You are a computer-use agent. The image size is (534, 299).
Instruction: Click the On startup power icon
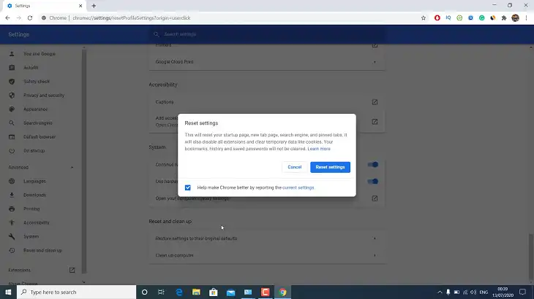click(12, 151)
